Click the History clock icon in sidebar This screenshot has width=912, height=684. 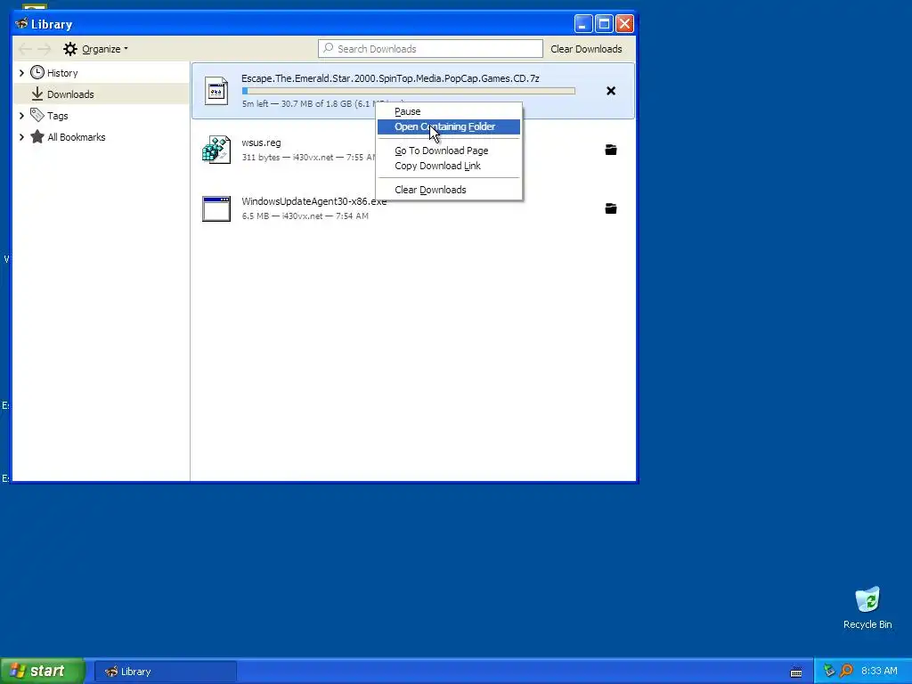pos(37,72)
